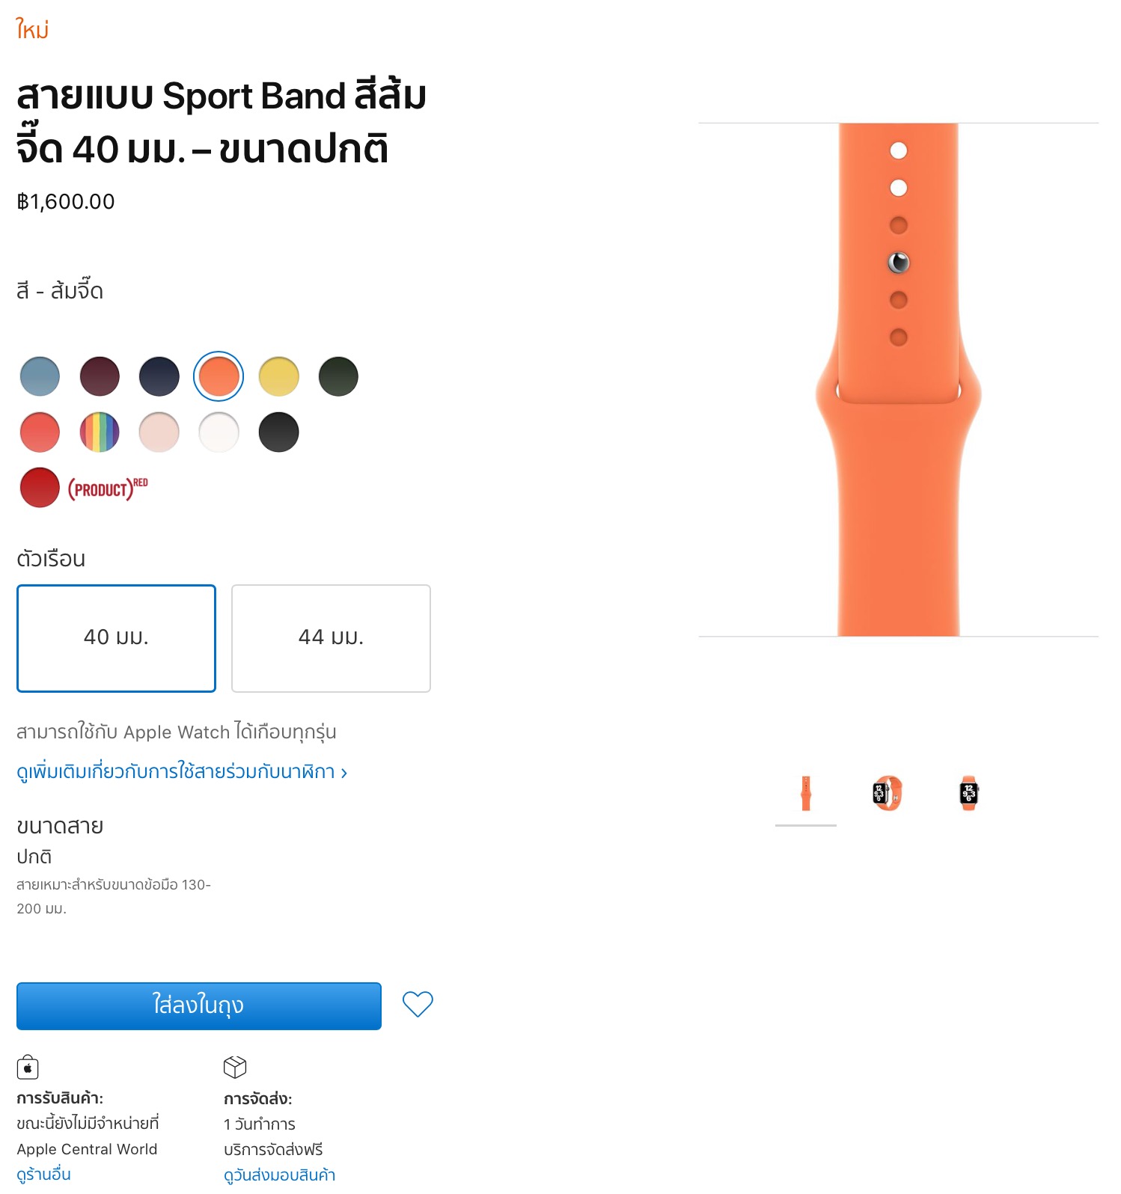Image resolution: width=1121 pixels, height=1194 pixels.
Task: Select the (PRODUCT)RED logo label
Action: (x=109, y=489)
